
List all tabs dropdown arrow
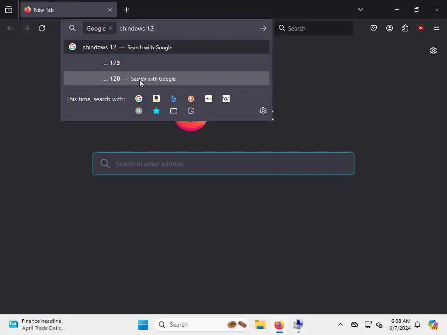(x=360, y=10)
